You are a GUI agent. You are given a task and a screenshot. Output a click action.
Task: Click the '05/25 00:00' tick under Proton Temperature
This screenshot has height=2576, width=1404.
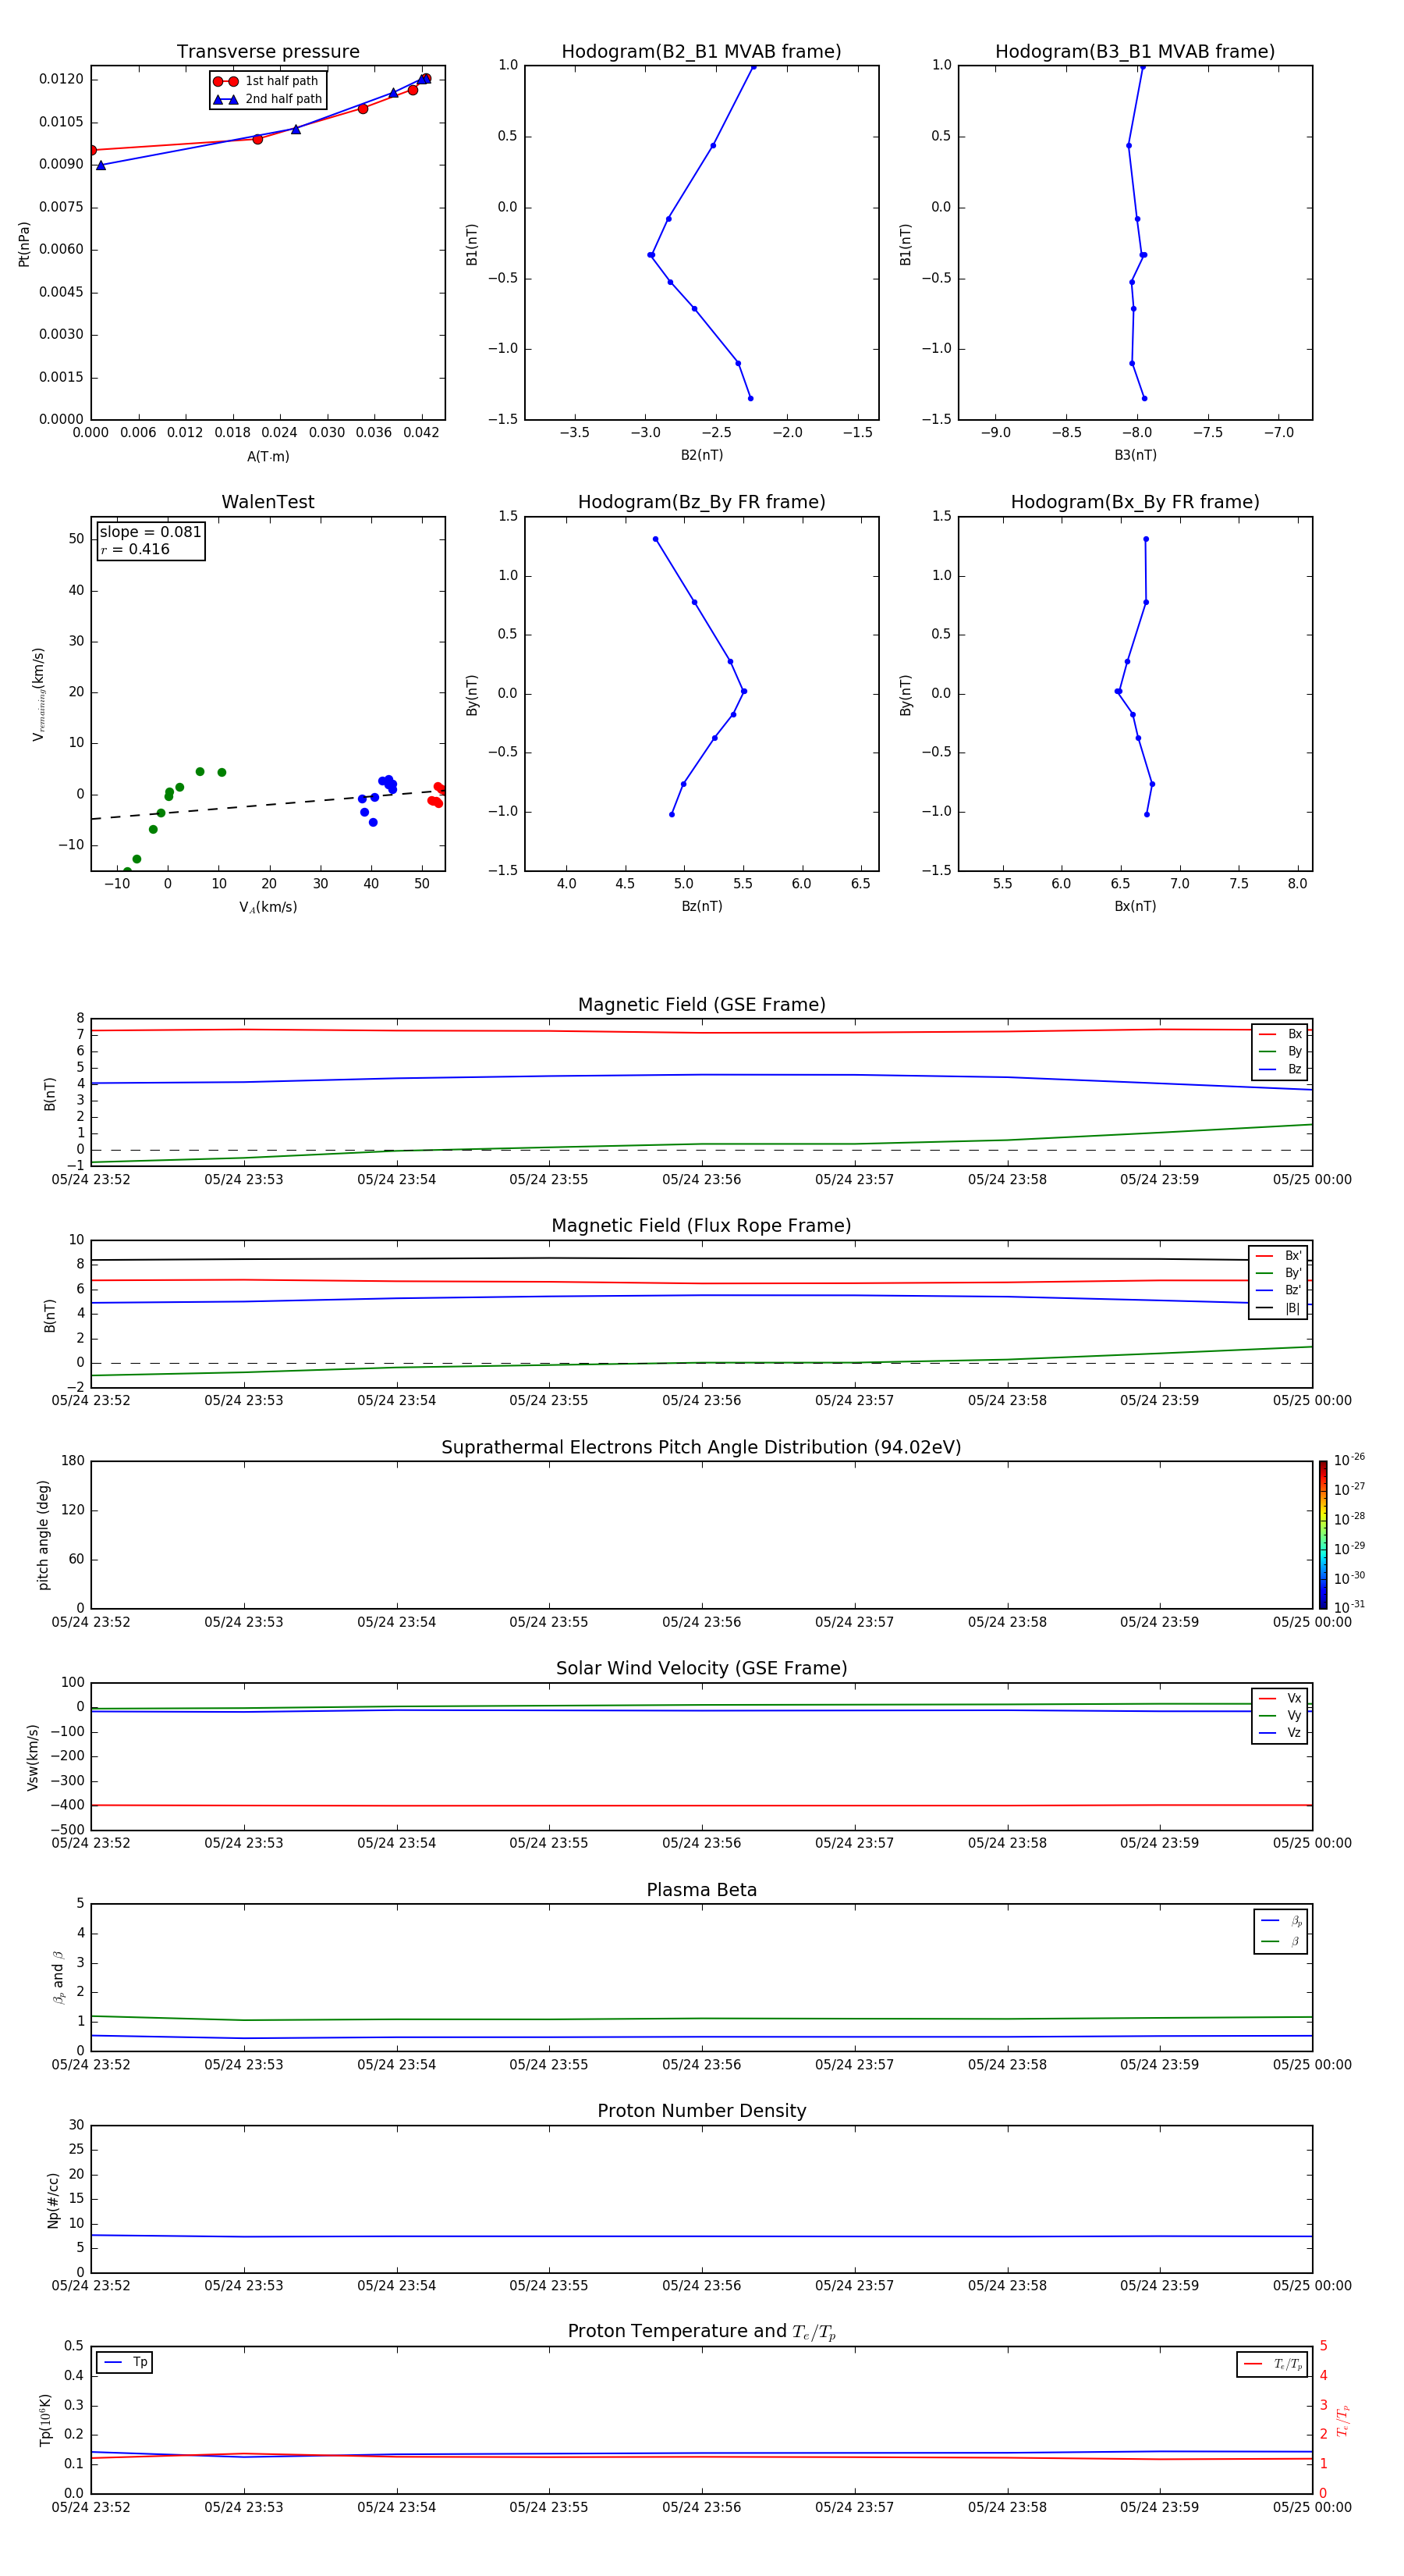point(1312,2507)
